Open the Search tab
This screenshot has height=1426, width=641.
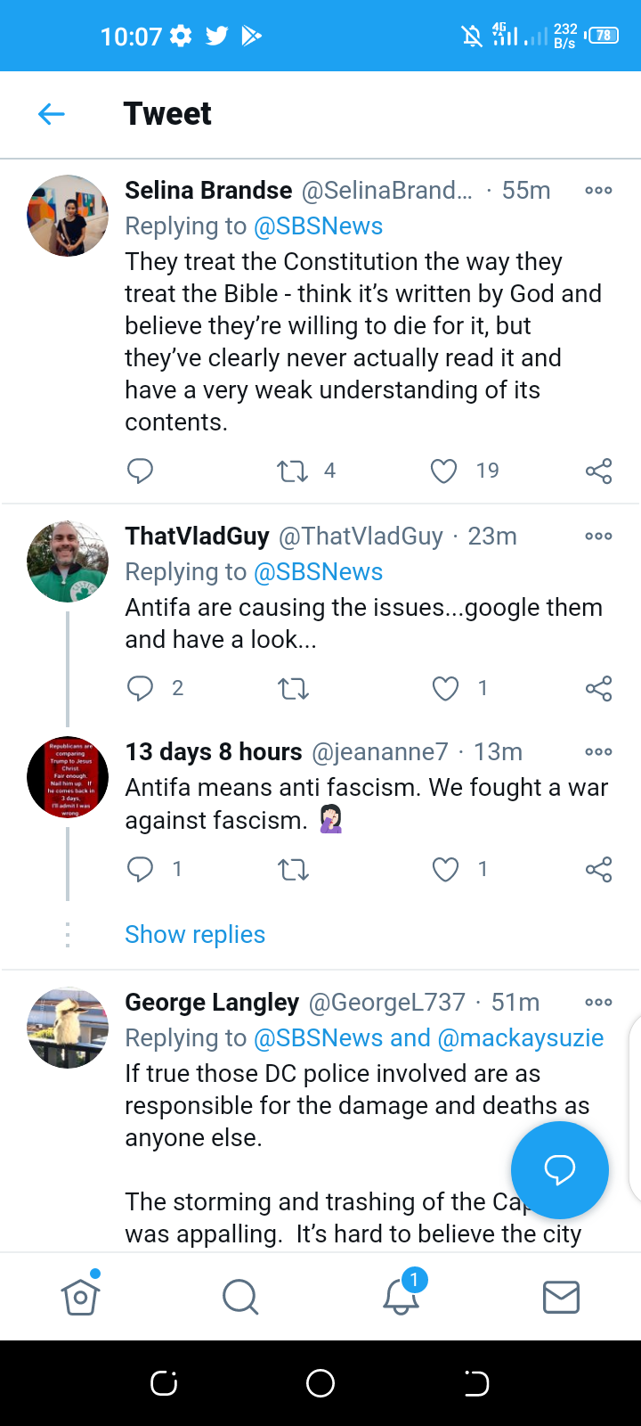coord(240,1297)
